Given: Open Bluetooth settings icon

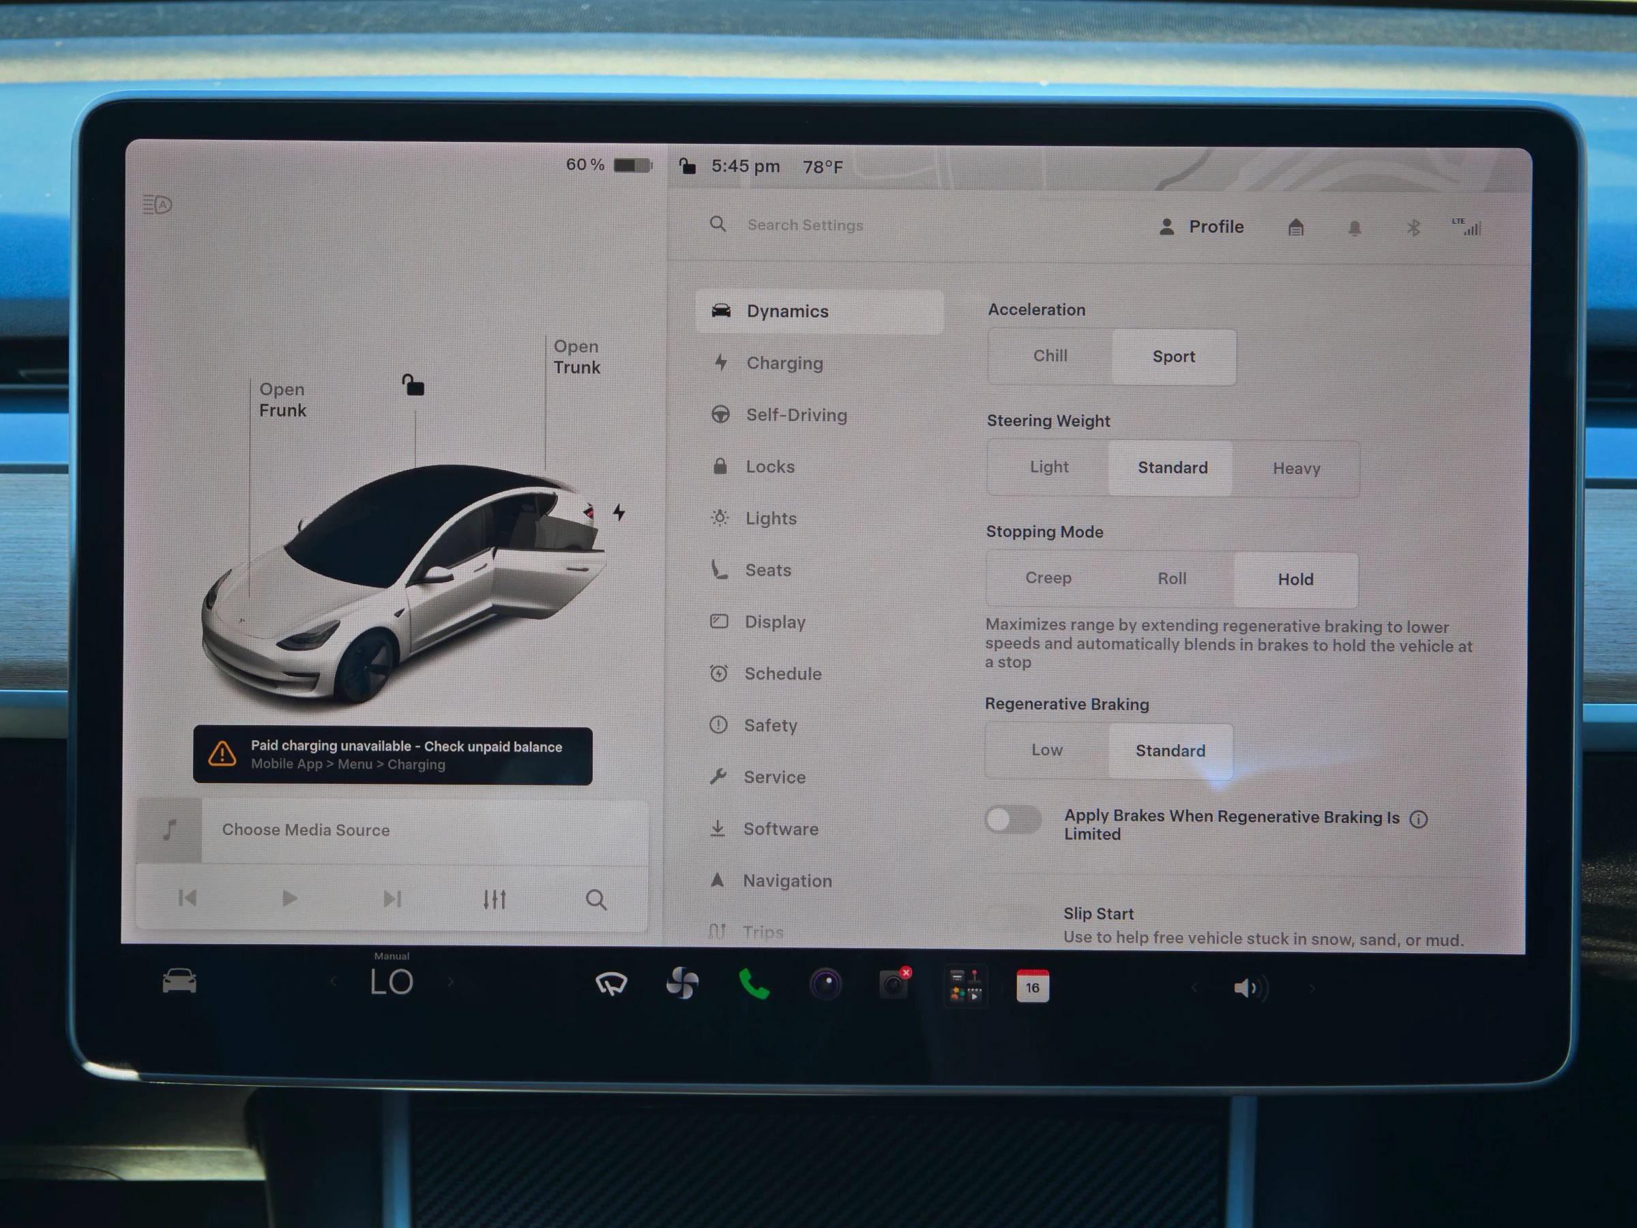Looking at the screenshot, I should (x=1413, y=228).
